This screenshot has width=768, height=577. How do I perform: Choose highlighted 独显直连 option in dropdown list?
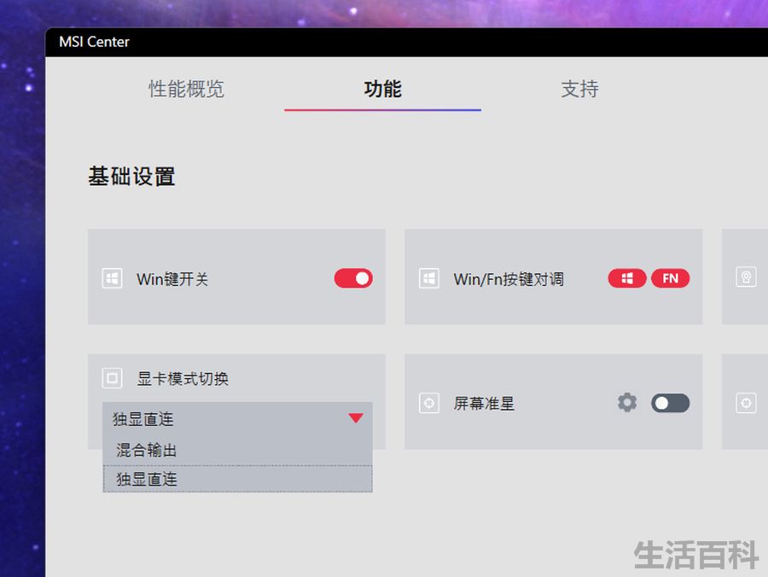tap(237, 479)
